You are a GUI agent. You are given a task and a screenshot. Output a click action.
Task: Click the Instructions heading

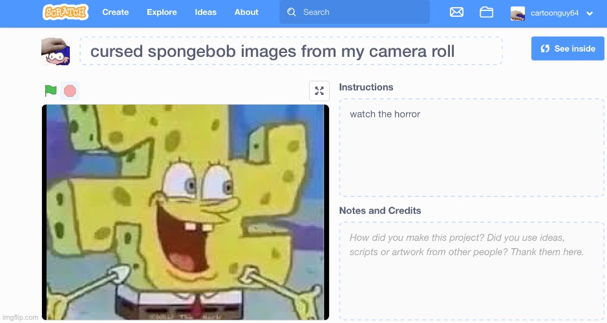367,87
